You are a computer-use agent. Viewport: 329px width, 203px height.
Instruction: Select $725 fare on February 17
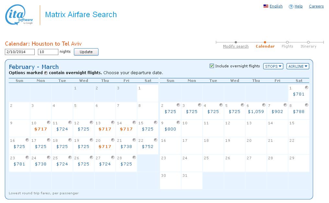41,147
